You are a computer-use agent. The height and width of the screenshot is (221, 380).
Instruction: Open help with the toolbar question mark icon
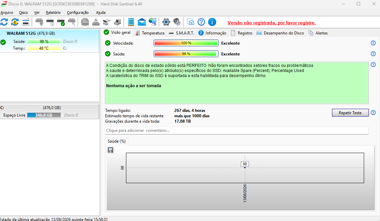click(201, 22)
